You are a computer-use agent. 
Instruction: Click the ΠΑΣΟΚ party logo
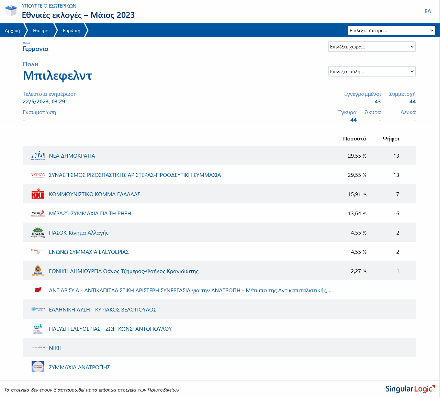[x=38, y=232]
